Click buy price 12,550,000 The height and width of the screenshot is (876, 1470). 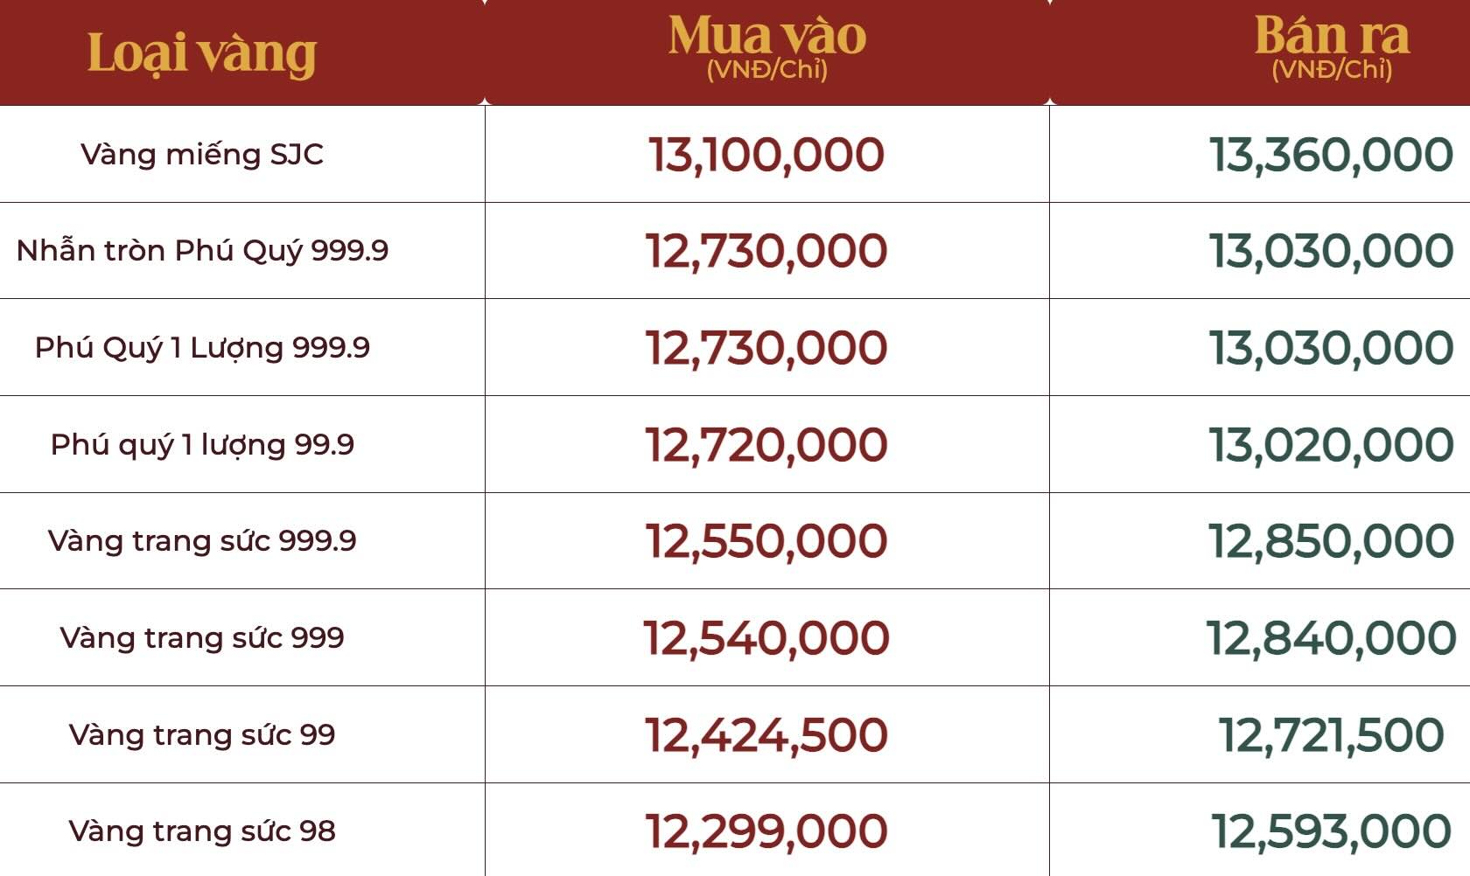766,542
